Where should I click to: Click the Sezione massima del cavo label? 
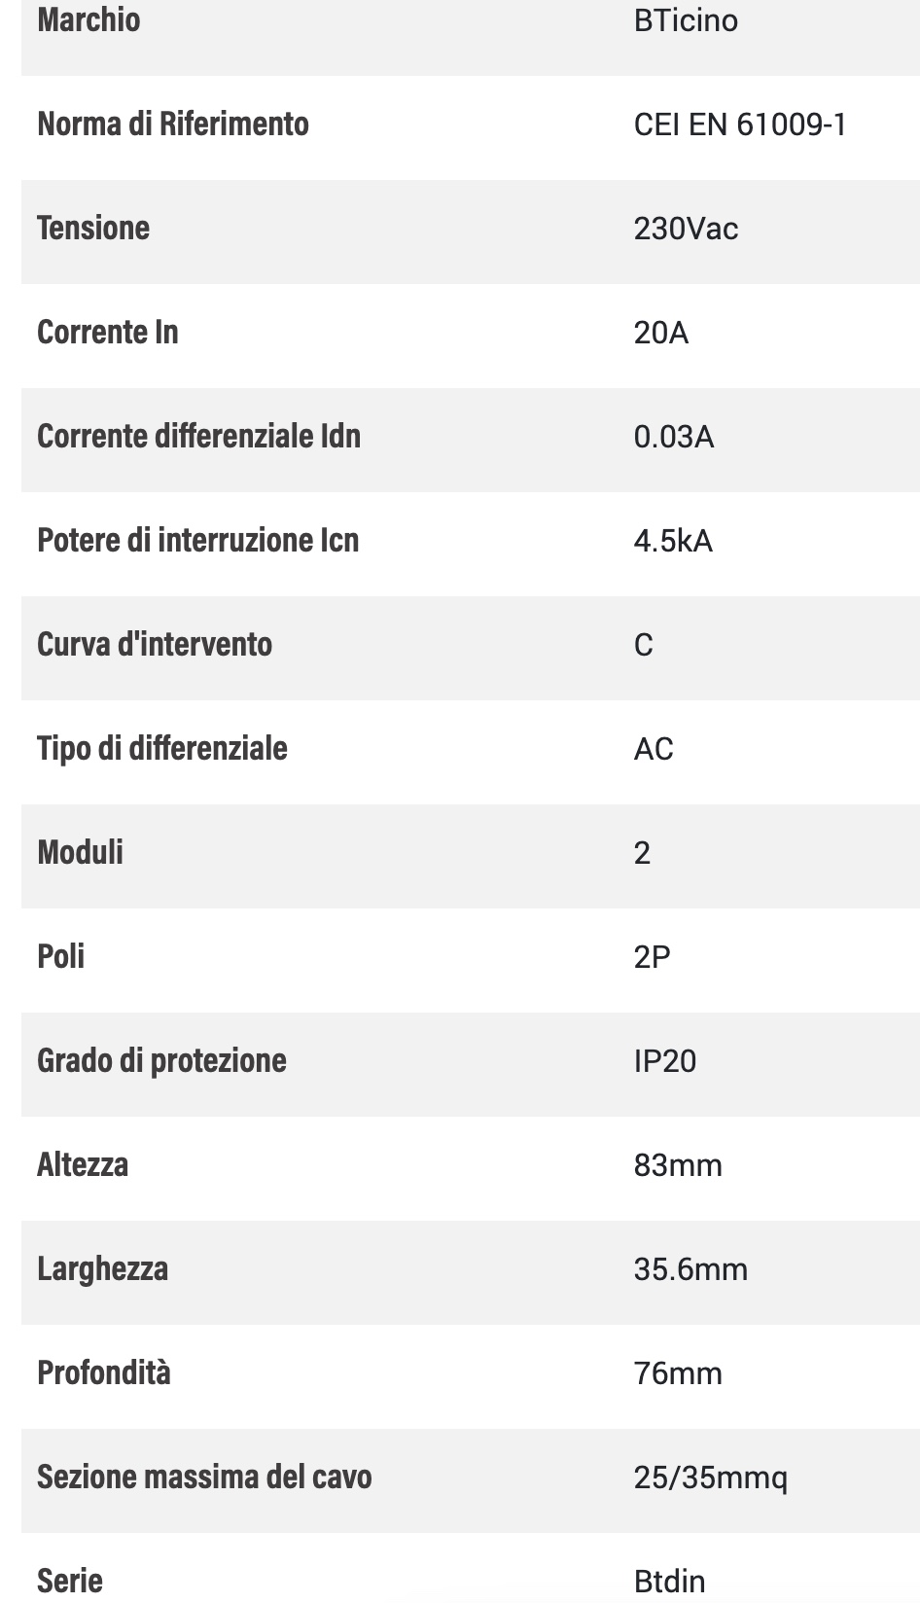(x=204, y=1478)
